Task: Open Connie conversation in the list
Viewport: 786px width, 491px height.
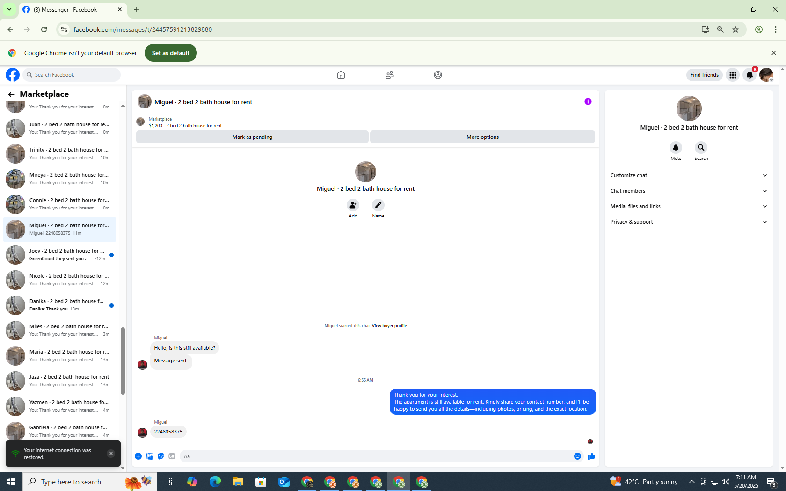Action: tap(59, 204)
